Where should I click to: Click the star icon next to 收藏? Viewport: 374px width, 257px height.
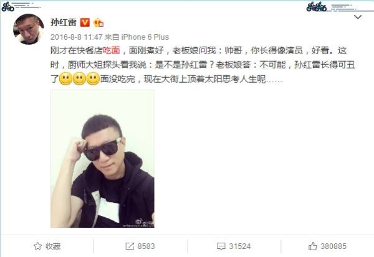point(37,246)
